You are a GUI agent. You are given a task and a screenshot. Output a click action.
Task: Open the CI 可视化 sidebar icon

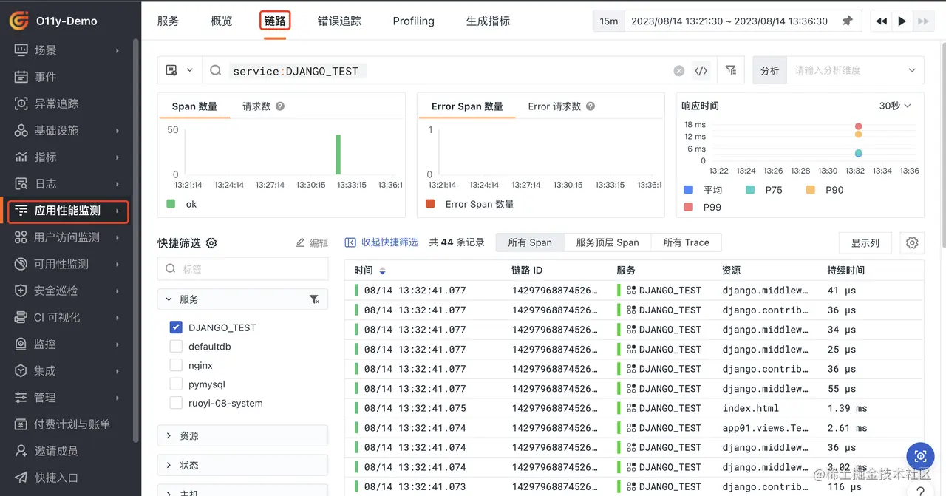click(21, 317)
